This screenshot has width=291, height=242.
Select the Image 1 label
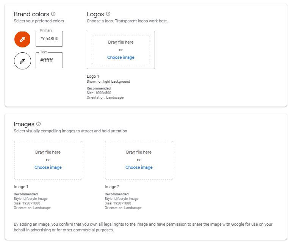tap(21, 187)
